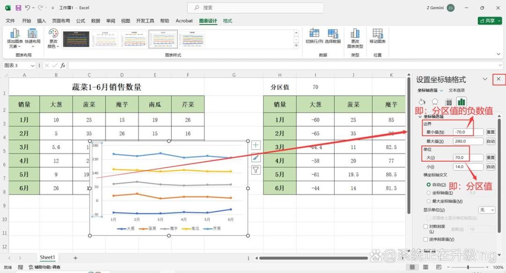506x273 pixels.
Task: Open the 插入 ribbon tab
Action: (41, 21)
